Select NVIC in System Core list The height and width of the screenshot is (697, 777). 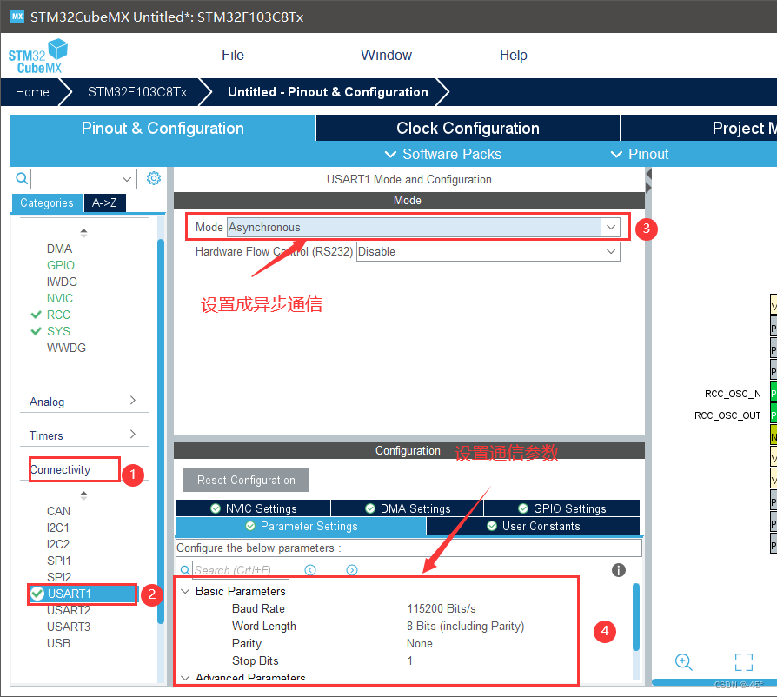pyautogui.click(x=59, y=298)
